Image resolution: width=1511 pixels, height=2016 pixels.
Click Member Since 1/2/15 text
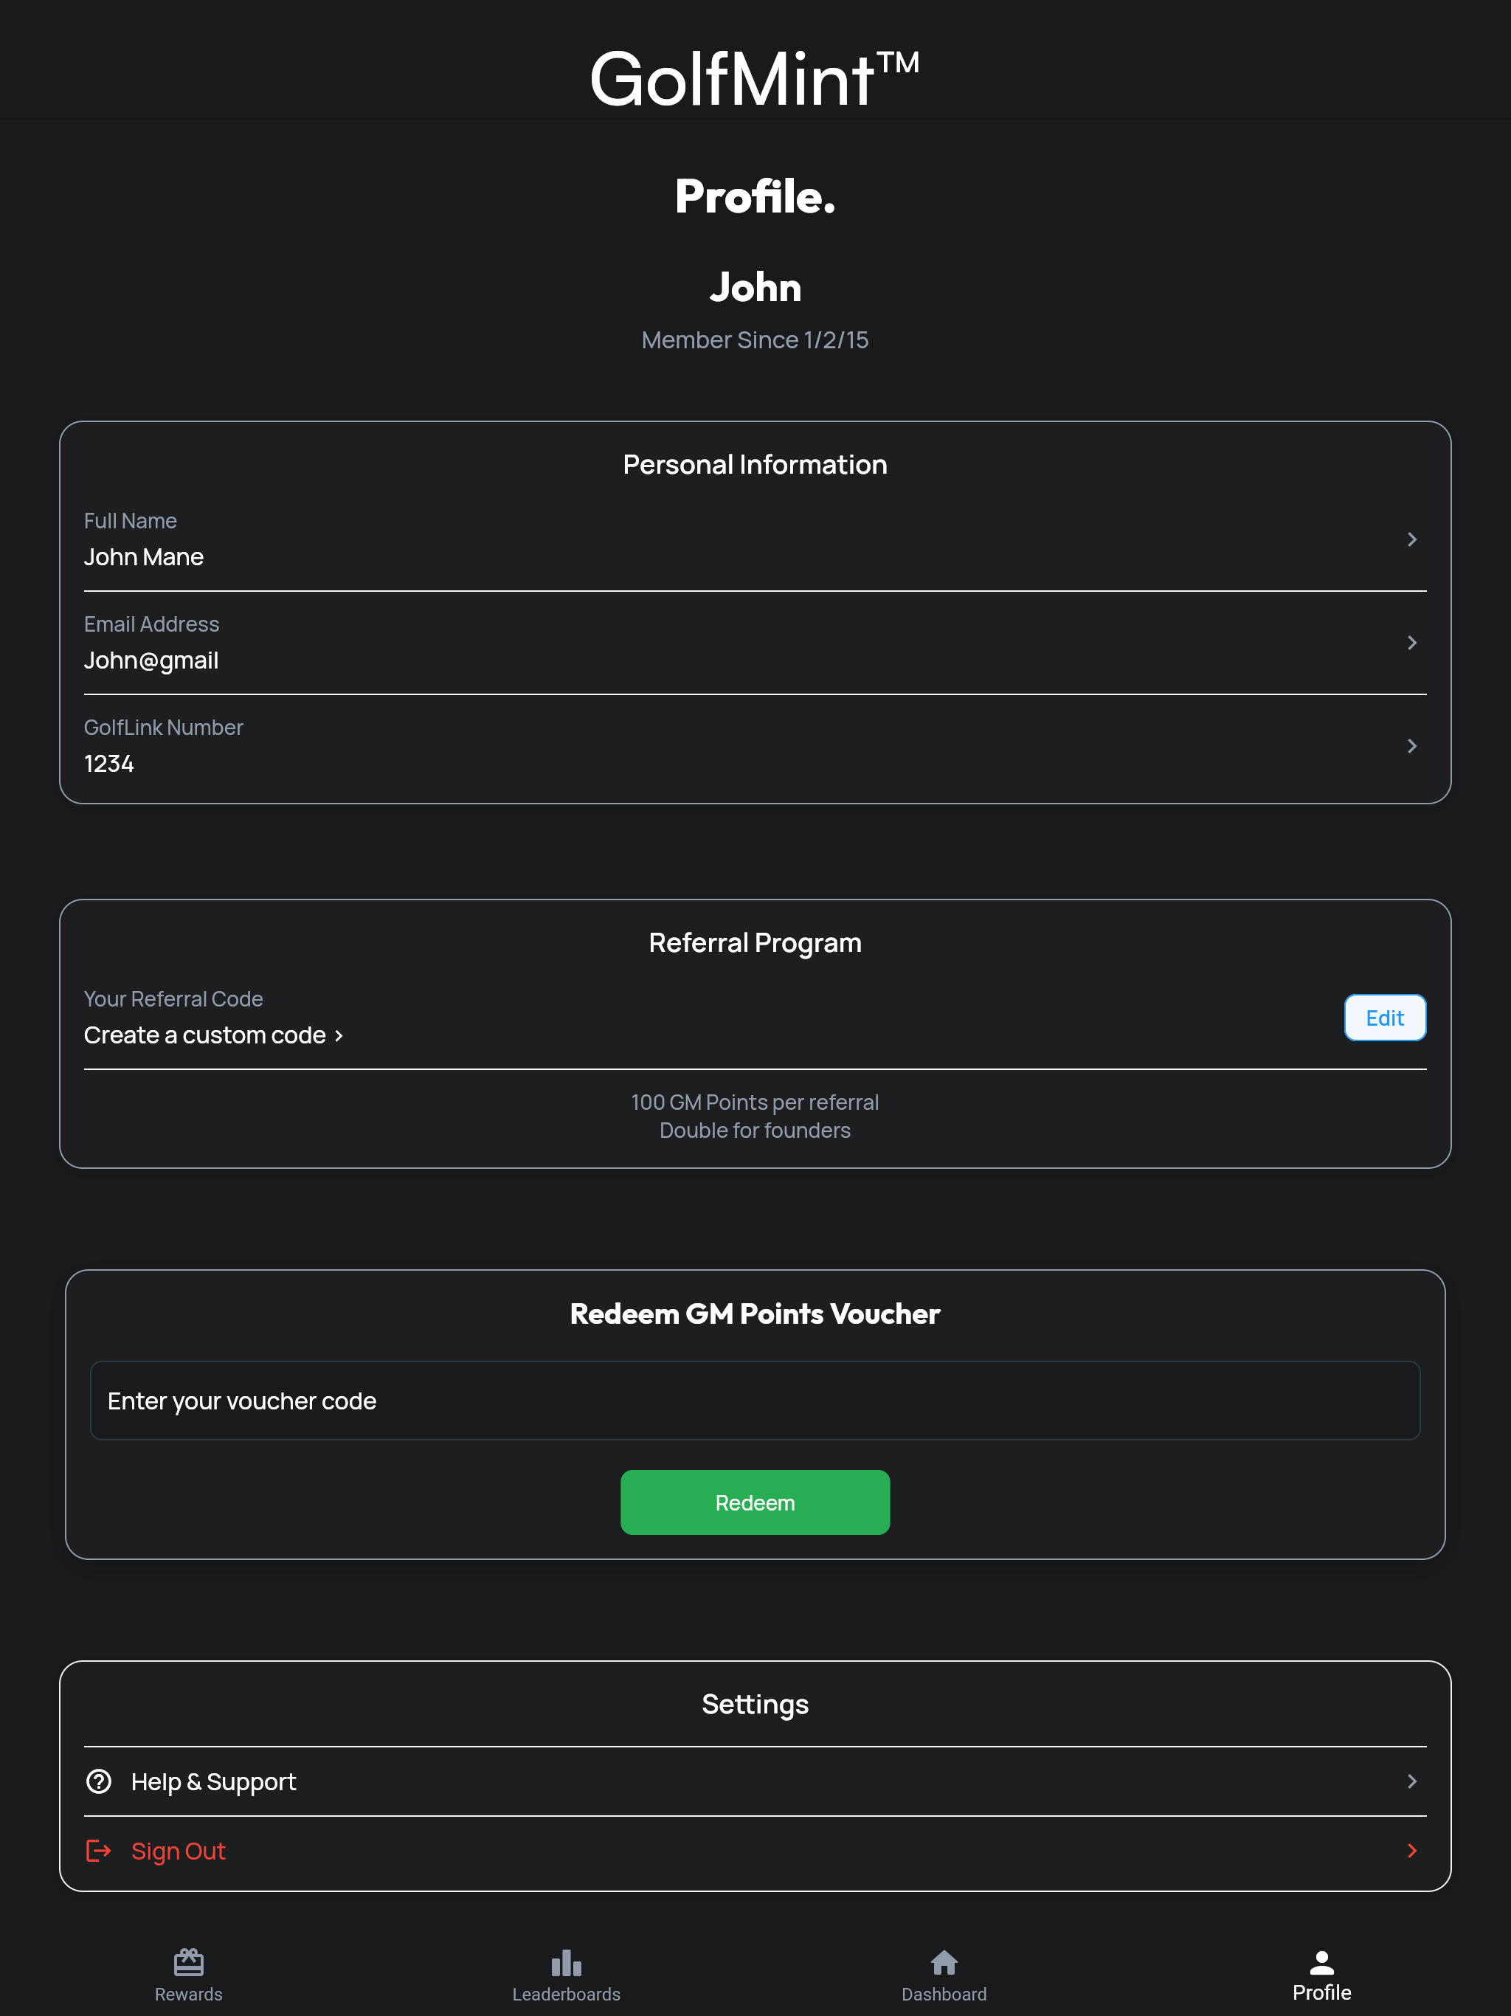tap(755, 340)
